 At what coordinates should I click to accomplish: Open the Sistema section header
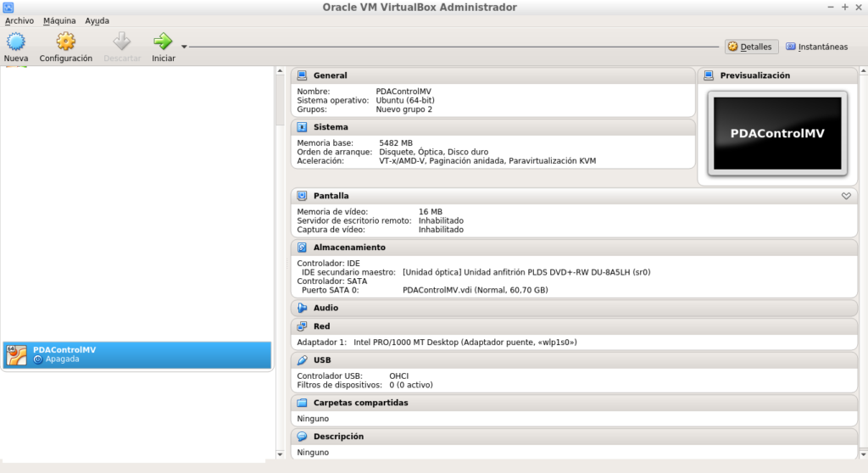[x=492, y=127]
